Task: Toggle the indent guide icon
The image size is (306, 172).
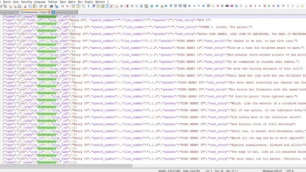Action: 93,6
